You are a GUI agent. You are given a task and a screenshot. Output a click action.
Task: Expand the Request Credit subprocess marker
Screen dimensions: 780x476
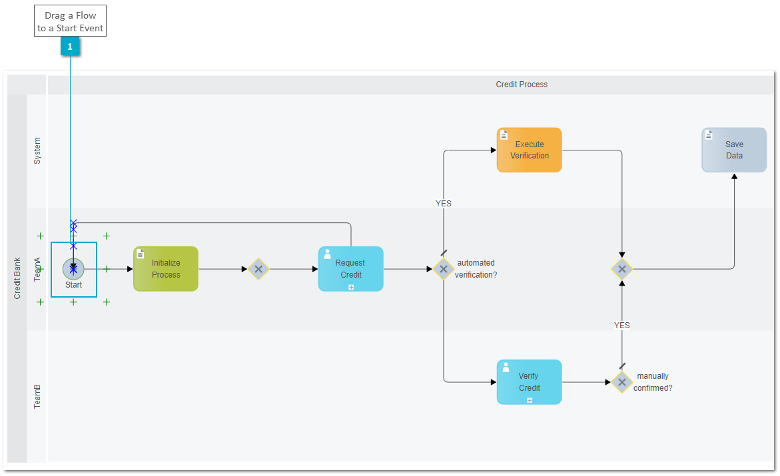click(x=351, y=287)
